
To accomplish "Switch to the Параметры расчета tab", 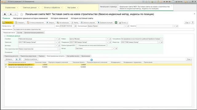I will click(x=11, y=56).
